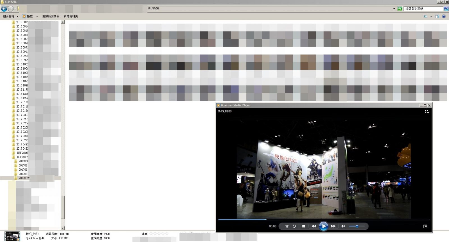
Task: Click the blue magnifier search icon
Action: click(446, 9)
